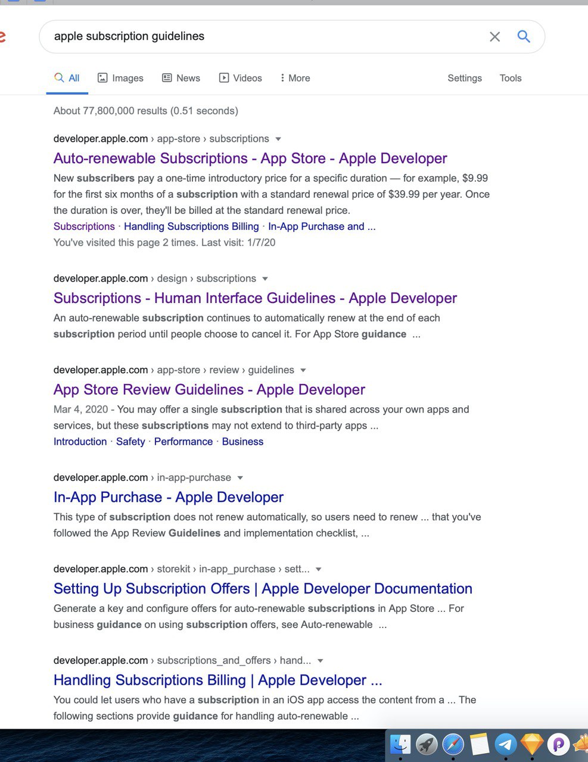588x762 pixels.
Task: Open Safari compass icon in the Dock
Action: [453, 744]
